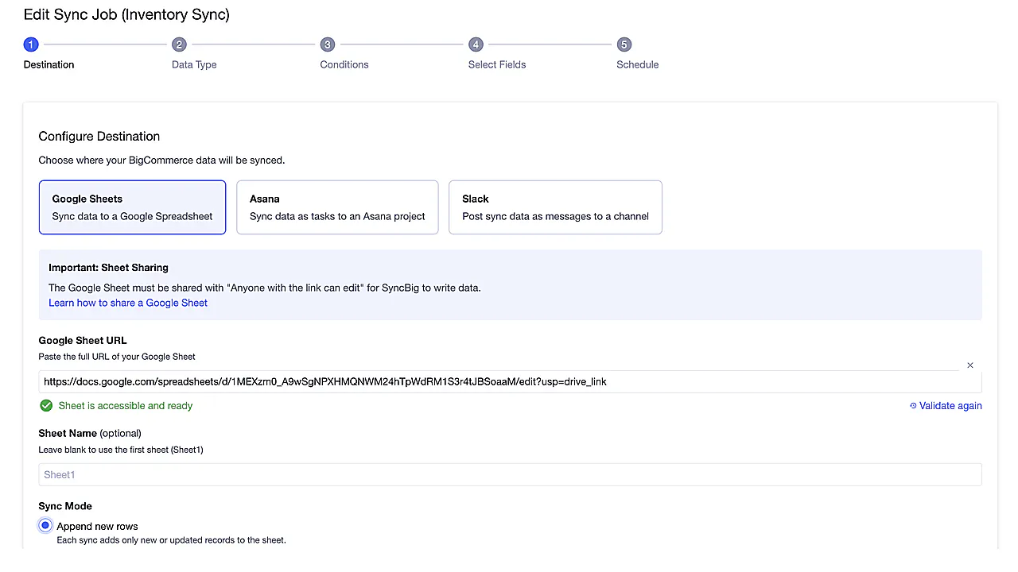Viewport: 1018px width, 572px height.
Task: Click 'Sync Mode' label
Action: (x=65, y=506)
